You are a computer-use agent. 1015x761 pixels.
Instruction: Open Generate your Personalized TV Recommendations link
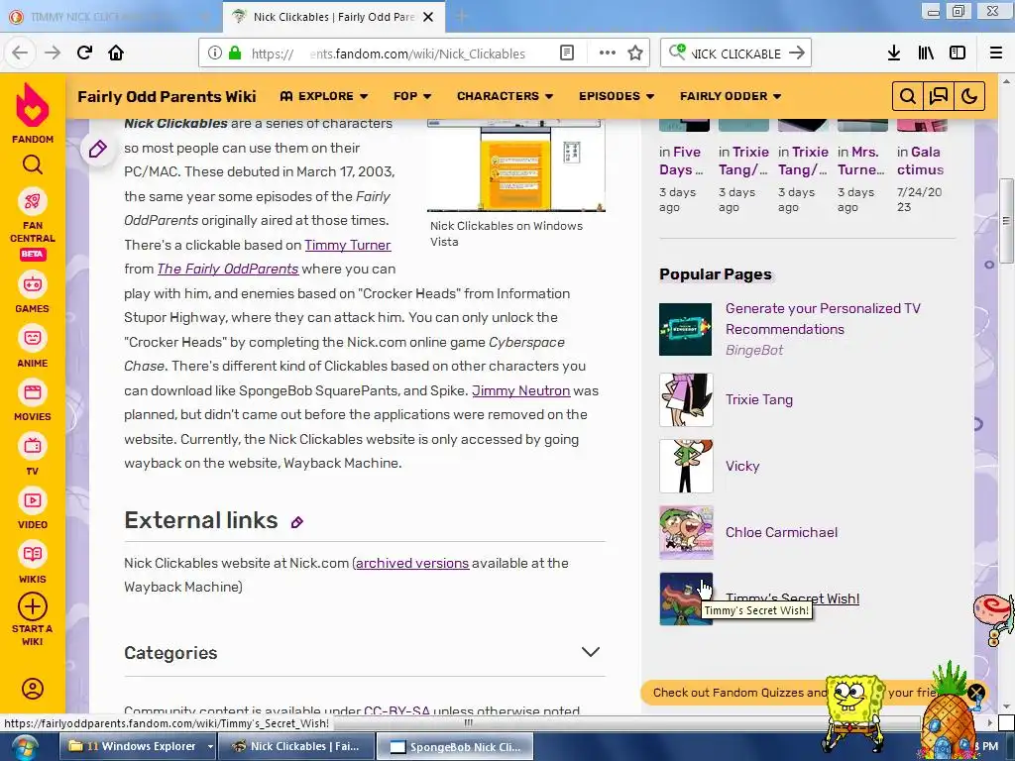[823, 318]
